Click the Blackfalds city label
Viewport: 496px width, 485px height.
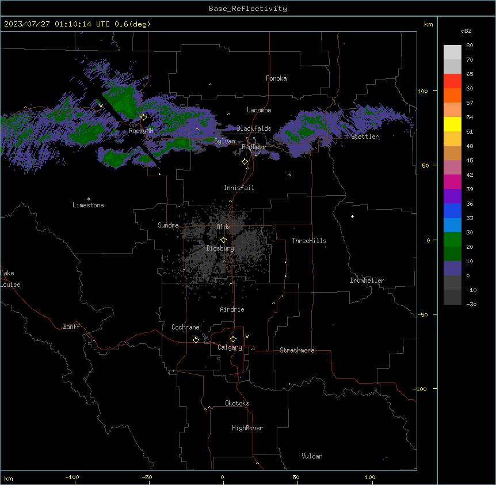(254, 128)
